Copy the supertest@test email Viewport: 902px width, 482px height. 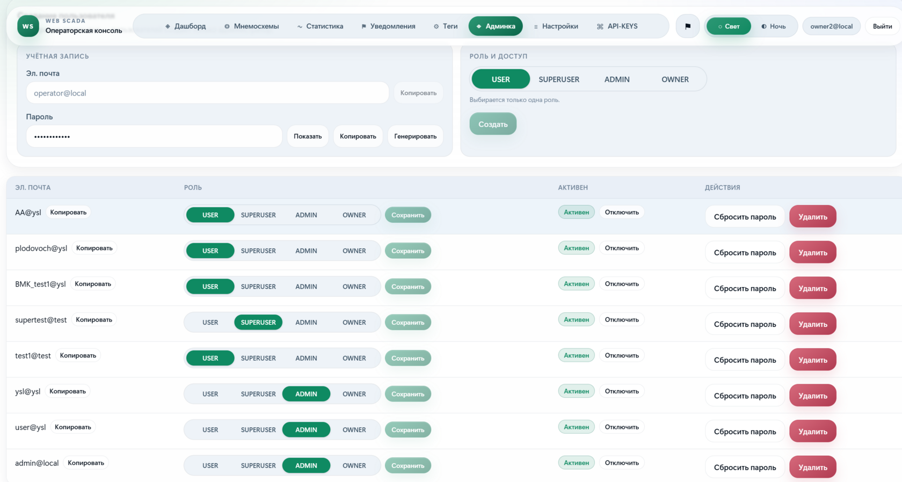pos(94,319)
